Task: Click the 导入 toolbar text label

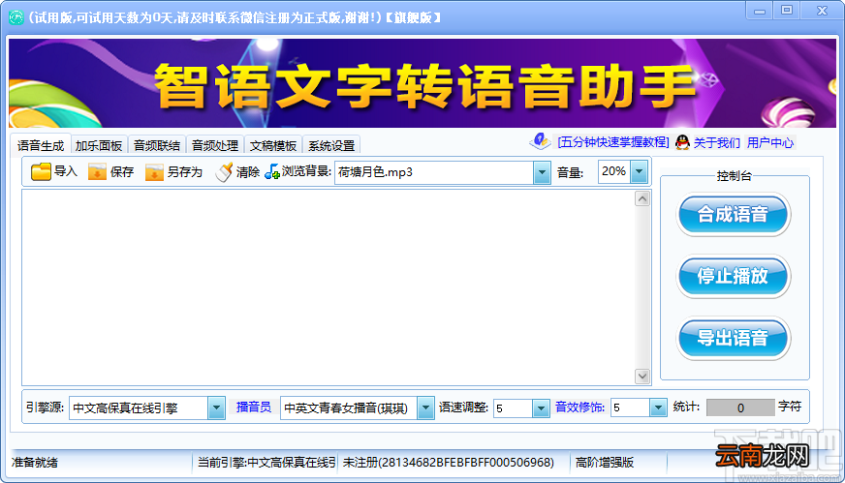Action: coord(66,171)
